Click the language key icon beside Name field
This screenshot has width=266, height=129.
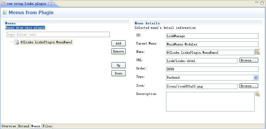coord(257,52)
